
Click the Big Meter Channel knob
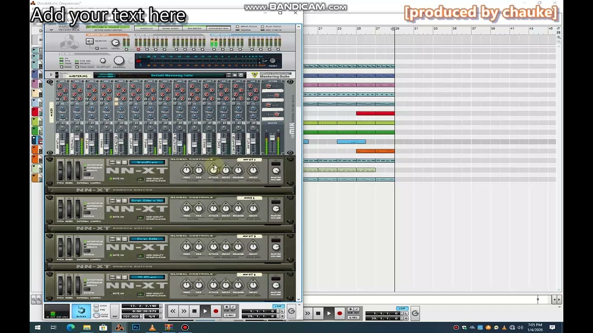click(119, 61)
